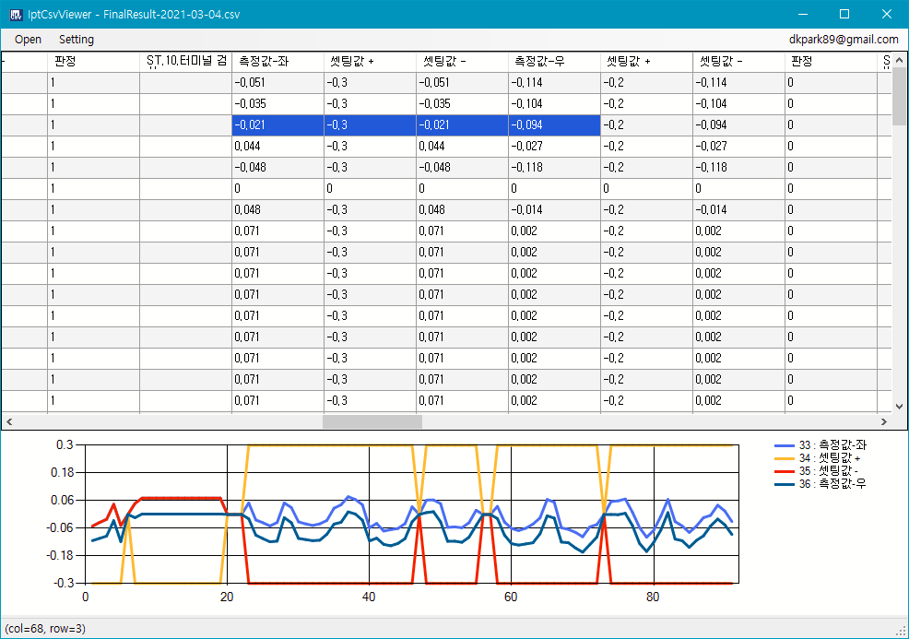909x639 pixels.
Task: Click the status bar text '(col=68, row=3)'
Action: pyautogui.click(x=45, y=629)
